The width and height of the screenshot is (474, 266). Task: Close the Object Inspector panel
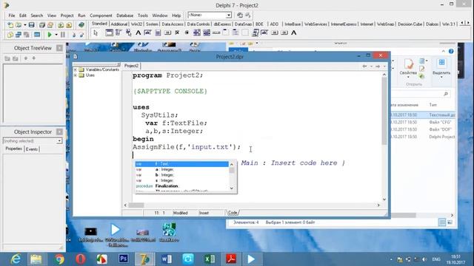[59, 132]
